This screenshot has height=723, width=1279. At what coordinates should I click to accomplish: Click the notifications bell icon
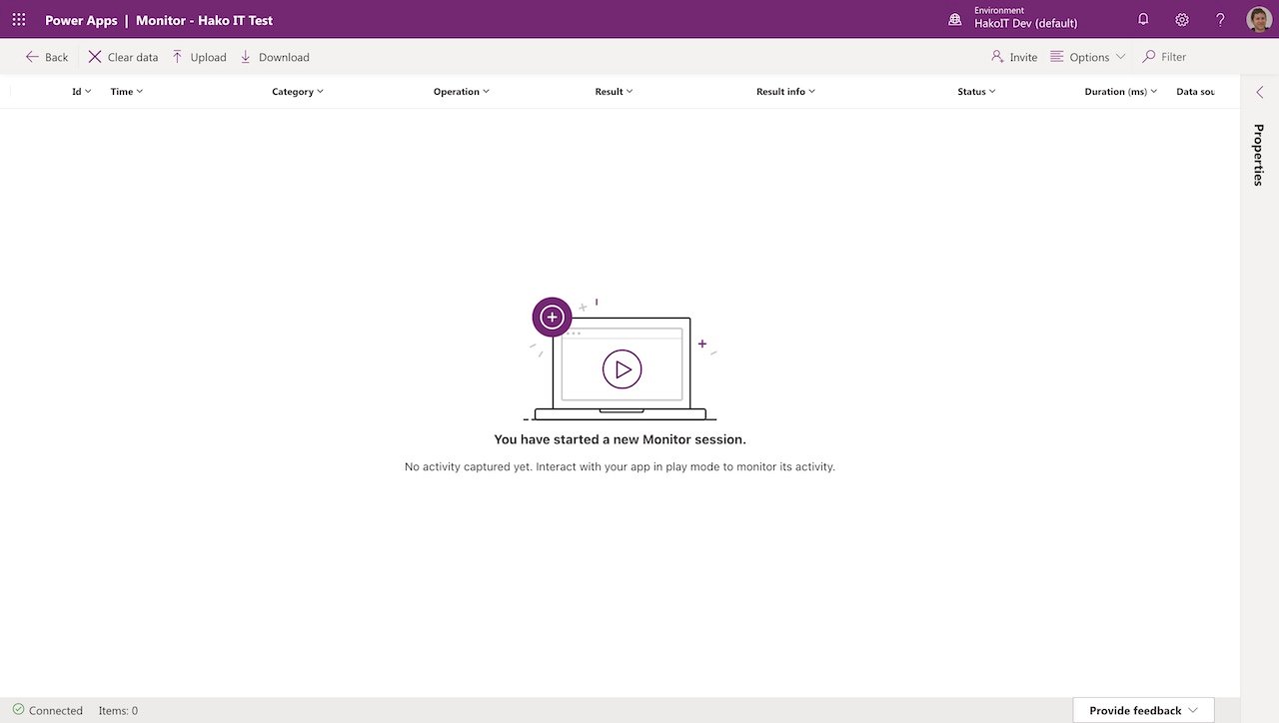(1143, 20)
